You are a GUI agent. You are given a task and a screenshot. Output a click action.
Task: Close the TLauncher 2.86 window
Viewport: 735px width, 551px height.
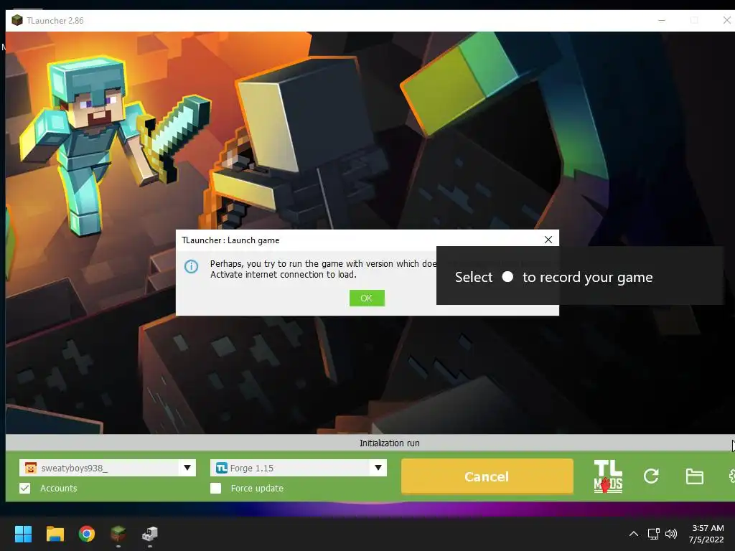[x=726, y=21]
